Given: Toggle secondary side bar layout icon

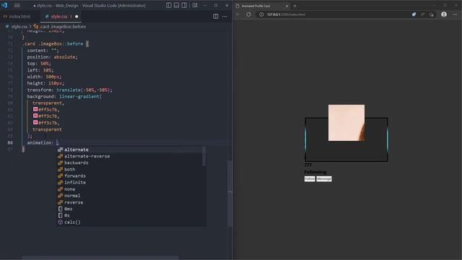Looking at the screenshot, I should [184, 5].
